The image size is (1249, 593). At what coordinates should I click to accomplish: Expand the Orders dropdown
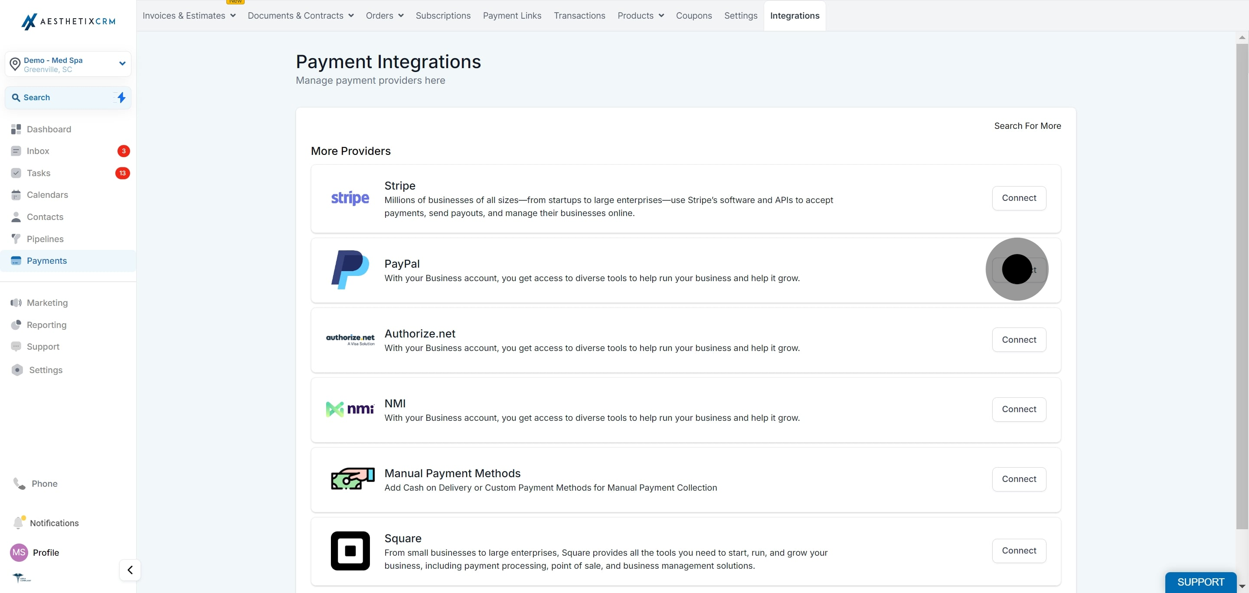(385, 16)
